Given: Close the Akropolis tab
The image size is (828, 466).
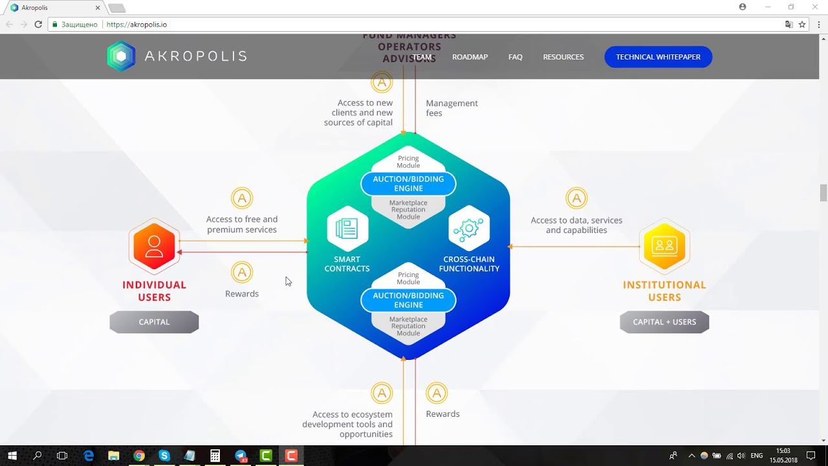Looking at the screenshot, I should point(98,8).
